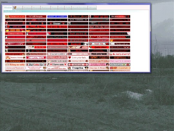The image size is (174, 131).
Task: Select the 'Muhahahaha!' blinkie
Action: click(x=15, y=61)
